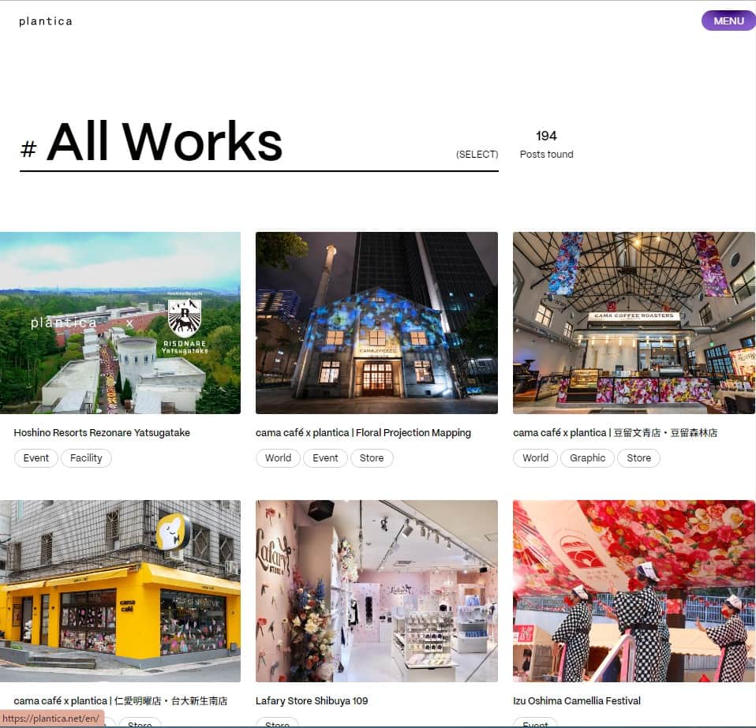Screen dimensions: 756x728
Task: Select the World tag under Floral Projection Mapping
Action: click(279, 458)
